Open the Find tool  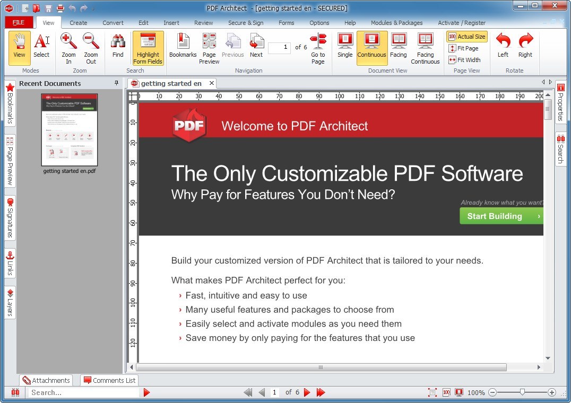117,48
